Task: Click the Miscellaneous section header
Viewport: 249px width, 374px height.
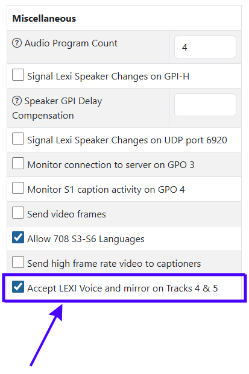Action: click(x=44, y=18)
